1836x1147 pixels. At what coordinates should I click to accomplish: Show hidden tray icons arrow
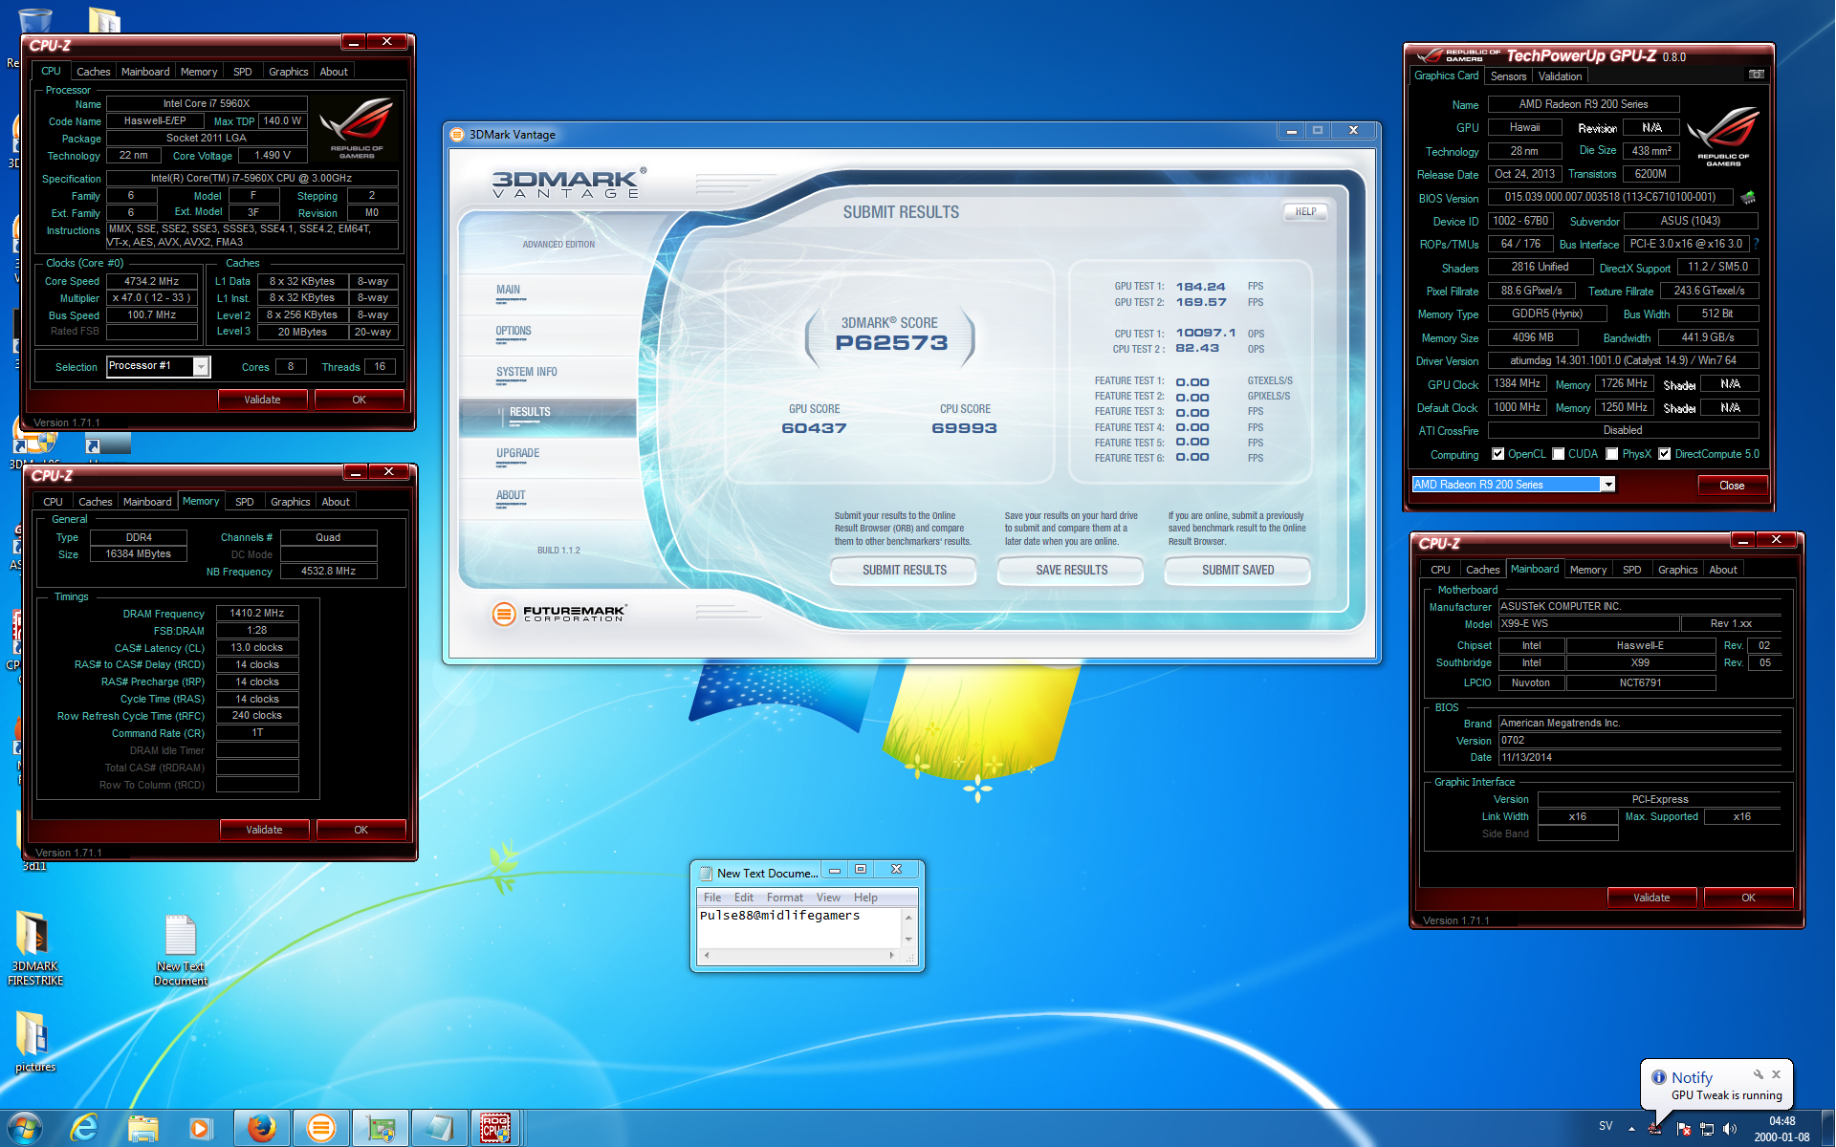1631,1129
